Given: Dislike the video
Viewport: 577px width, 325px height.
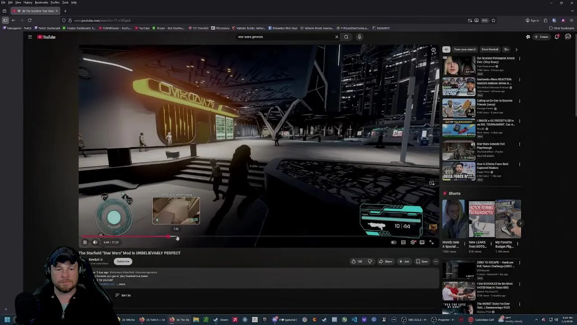Looking at the screenshot, I should 370,261.
